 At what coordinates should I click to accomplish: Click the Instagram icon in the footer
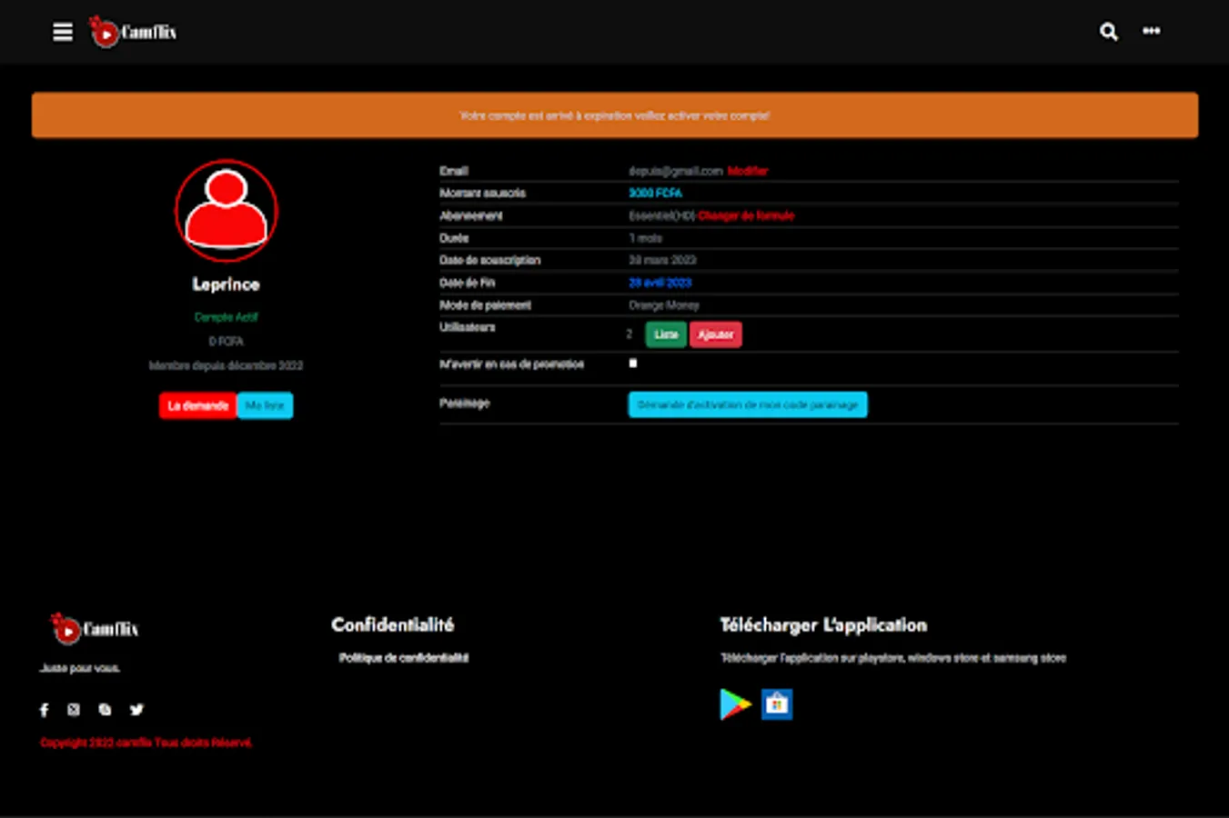[x=73, y=710]
